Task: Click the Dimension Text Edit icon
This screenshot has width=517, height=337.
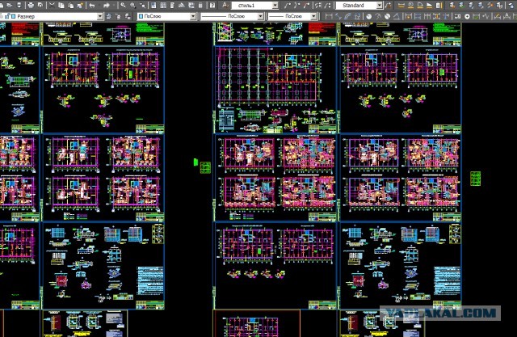Action: pos(506,16)
